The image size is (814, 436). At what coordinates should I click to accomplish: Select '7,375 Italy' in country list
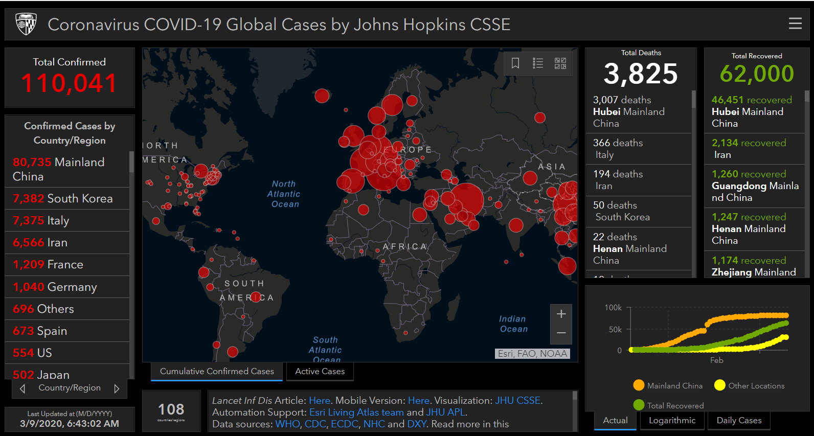pos(67,220)
